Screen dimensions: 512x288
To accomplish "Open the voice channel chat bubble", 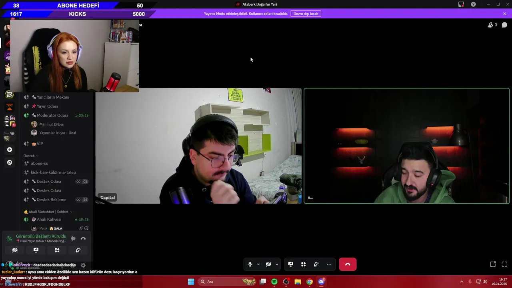I will pos(504,25).
